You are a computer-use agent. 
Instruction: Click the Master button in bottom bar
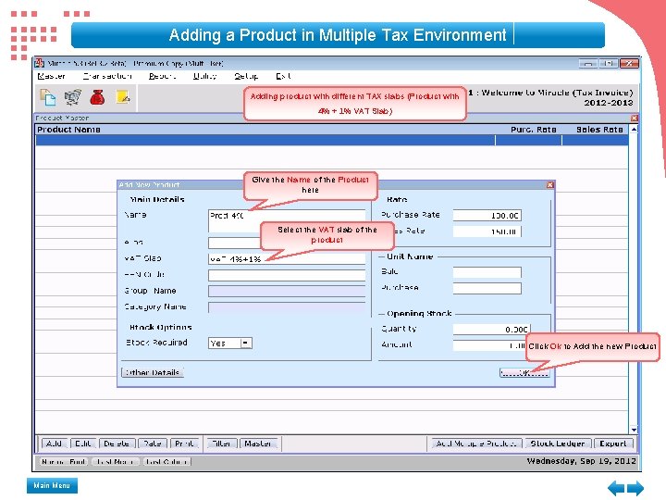click(x=258, y=444)
